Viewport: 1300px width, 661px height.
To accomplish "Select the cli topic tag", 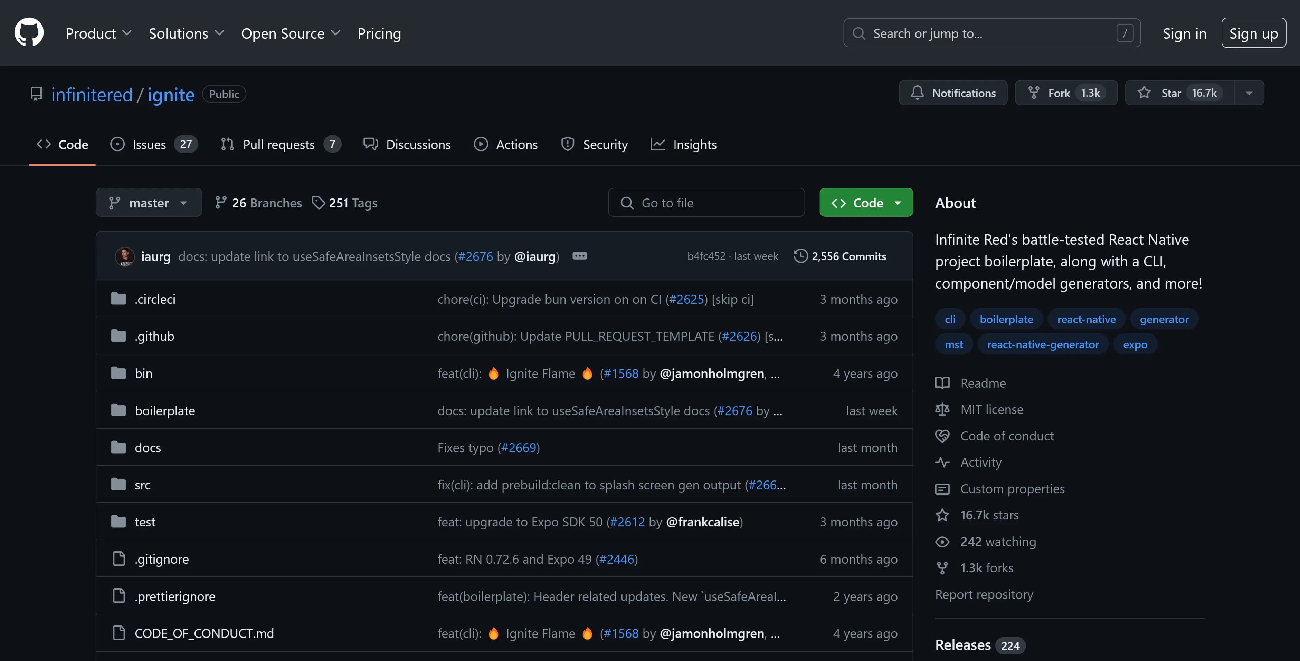I will tap(950, 319).
